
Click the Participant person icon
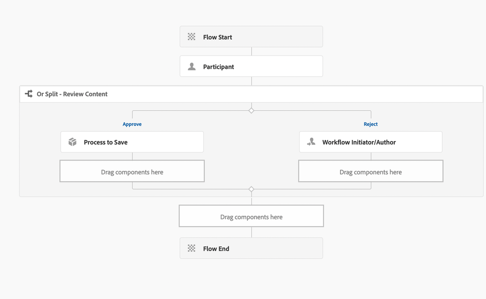(192, 67)
